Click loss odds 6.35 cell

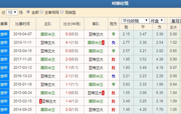click(x=160, y=93)
